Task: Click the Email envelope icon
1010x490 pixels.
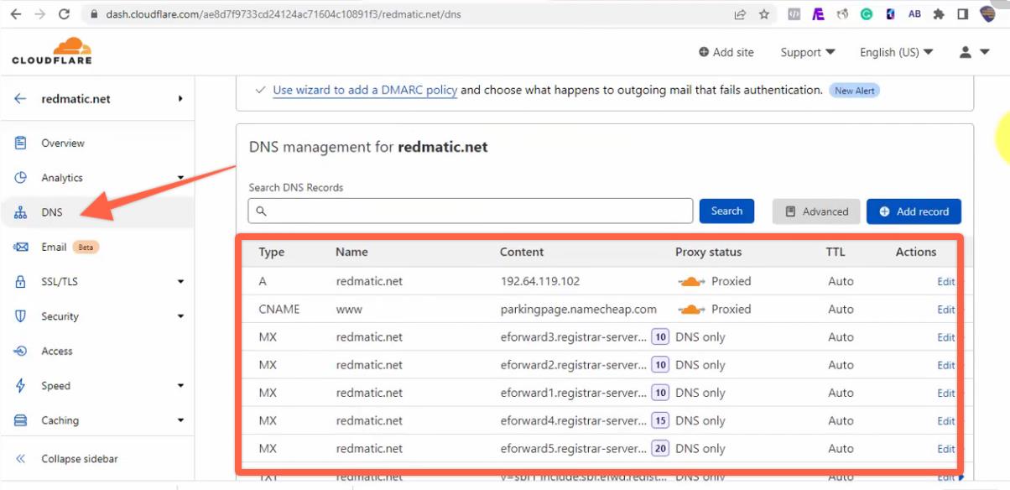Action: click(x=21, y=247)
